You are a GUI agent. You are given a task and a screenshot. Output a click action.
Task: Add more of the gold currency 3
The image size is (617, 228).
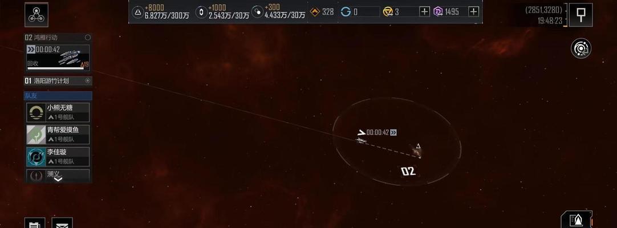[x=424, y=12]
